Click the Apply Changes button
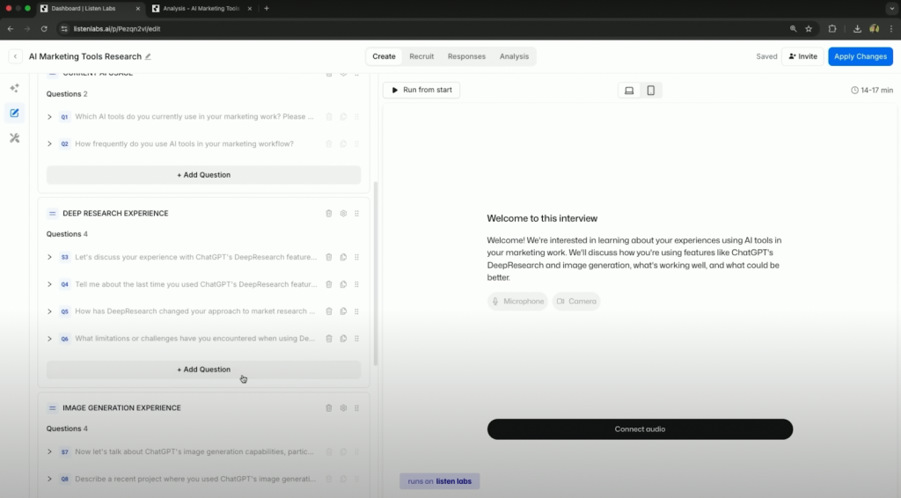This screenshot has height=498, width=901. click(860, 56)
